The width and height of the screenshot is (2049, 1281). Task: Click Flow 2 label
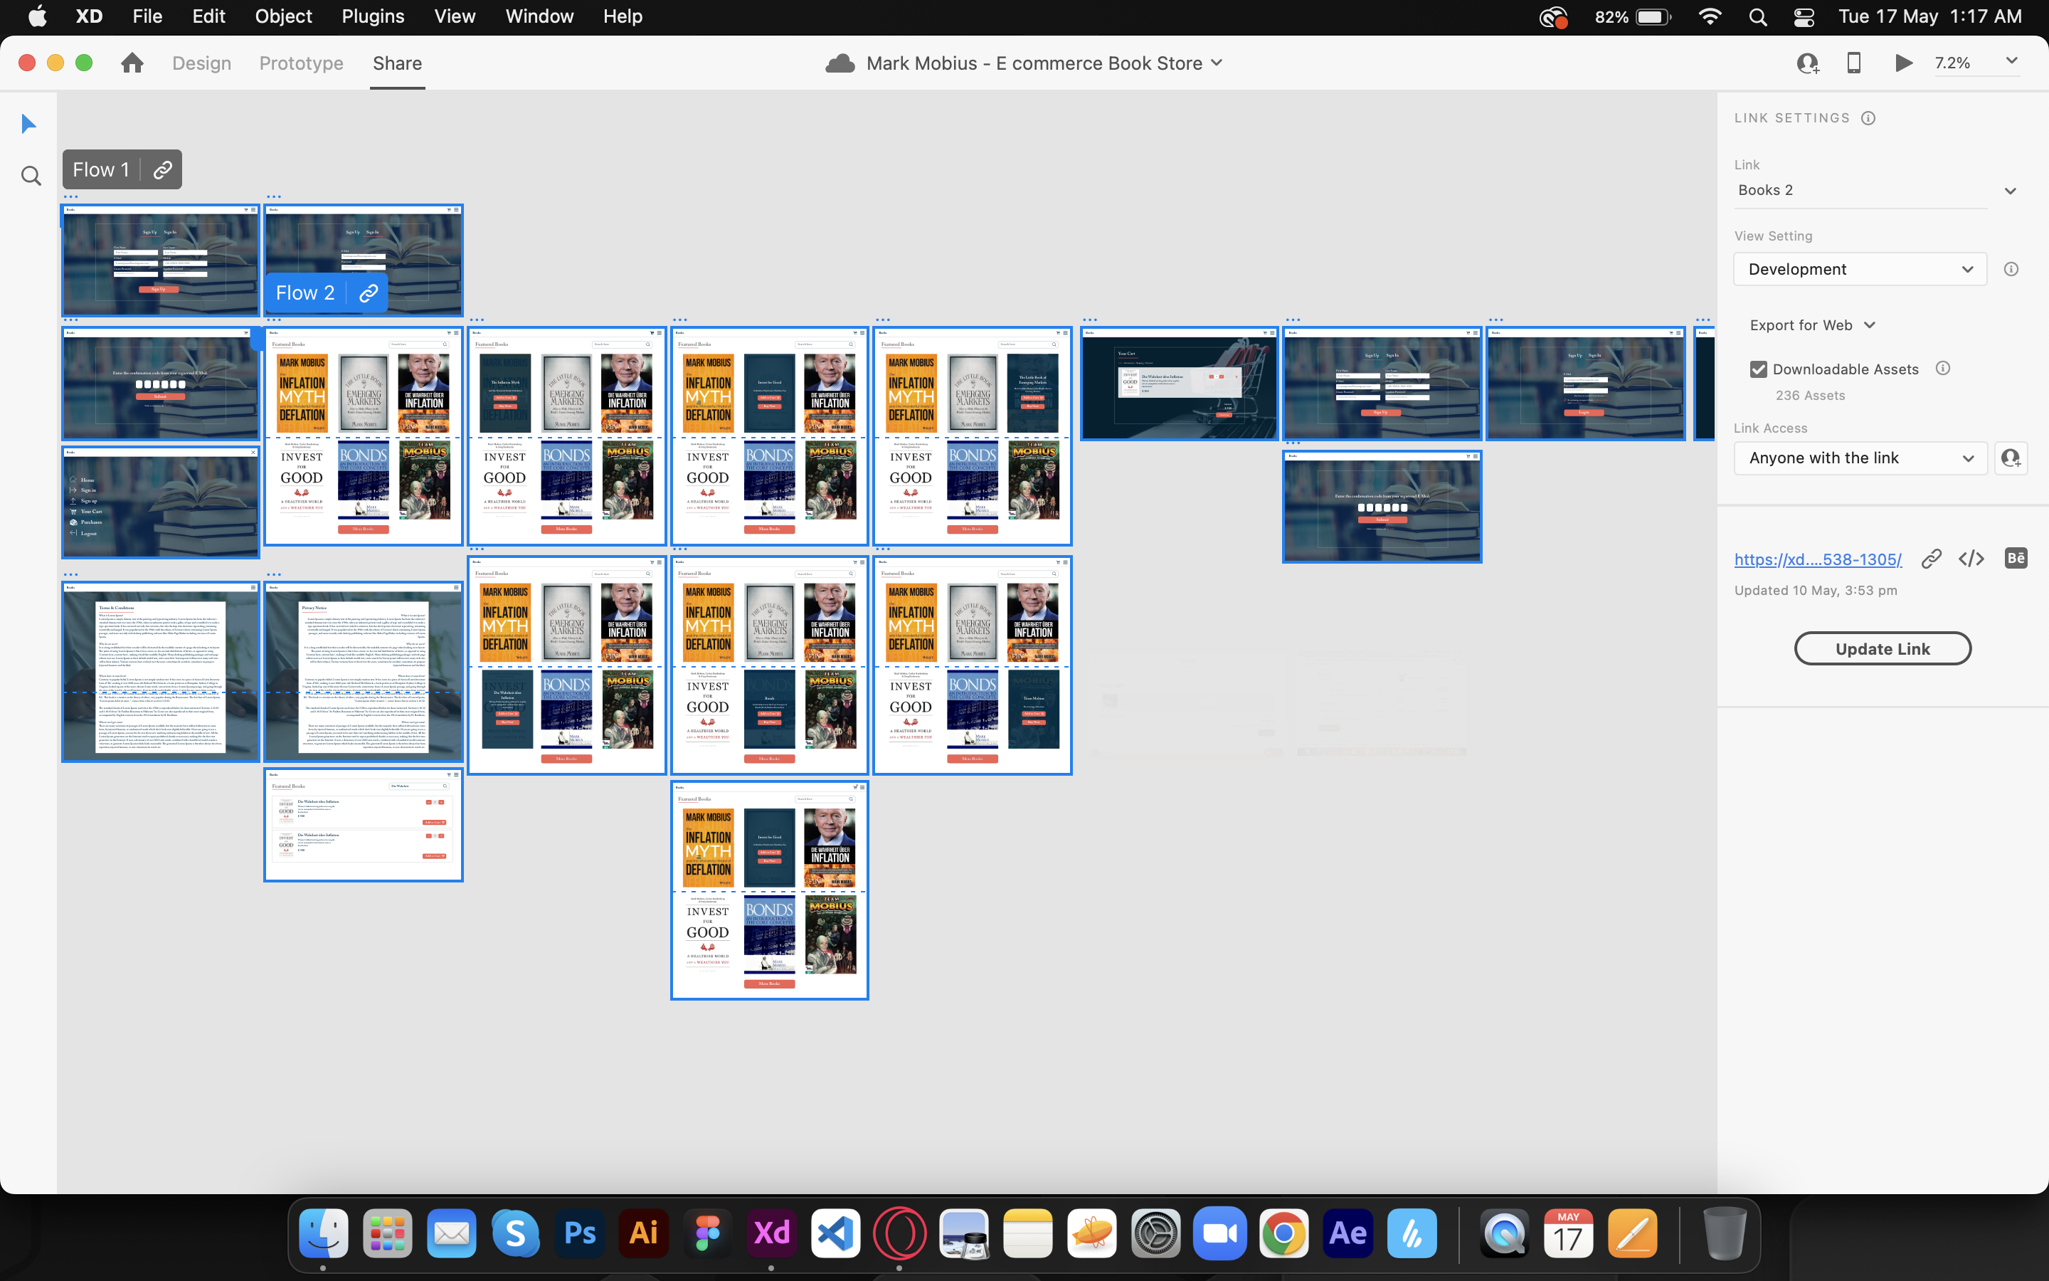[x=305, y=293]
